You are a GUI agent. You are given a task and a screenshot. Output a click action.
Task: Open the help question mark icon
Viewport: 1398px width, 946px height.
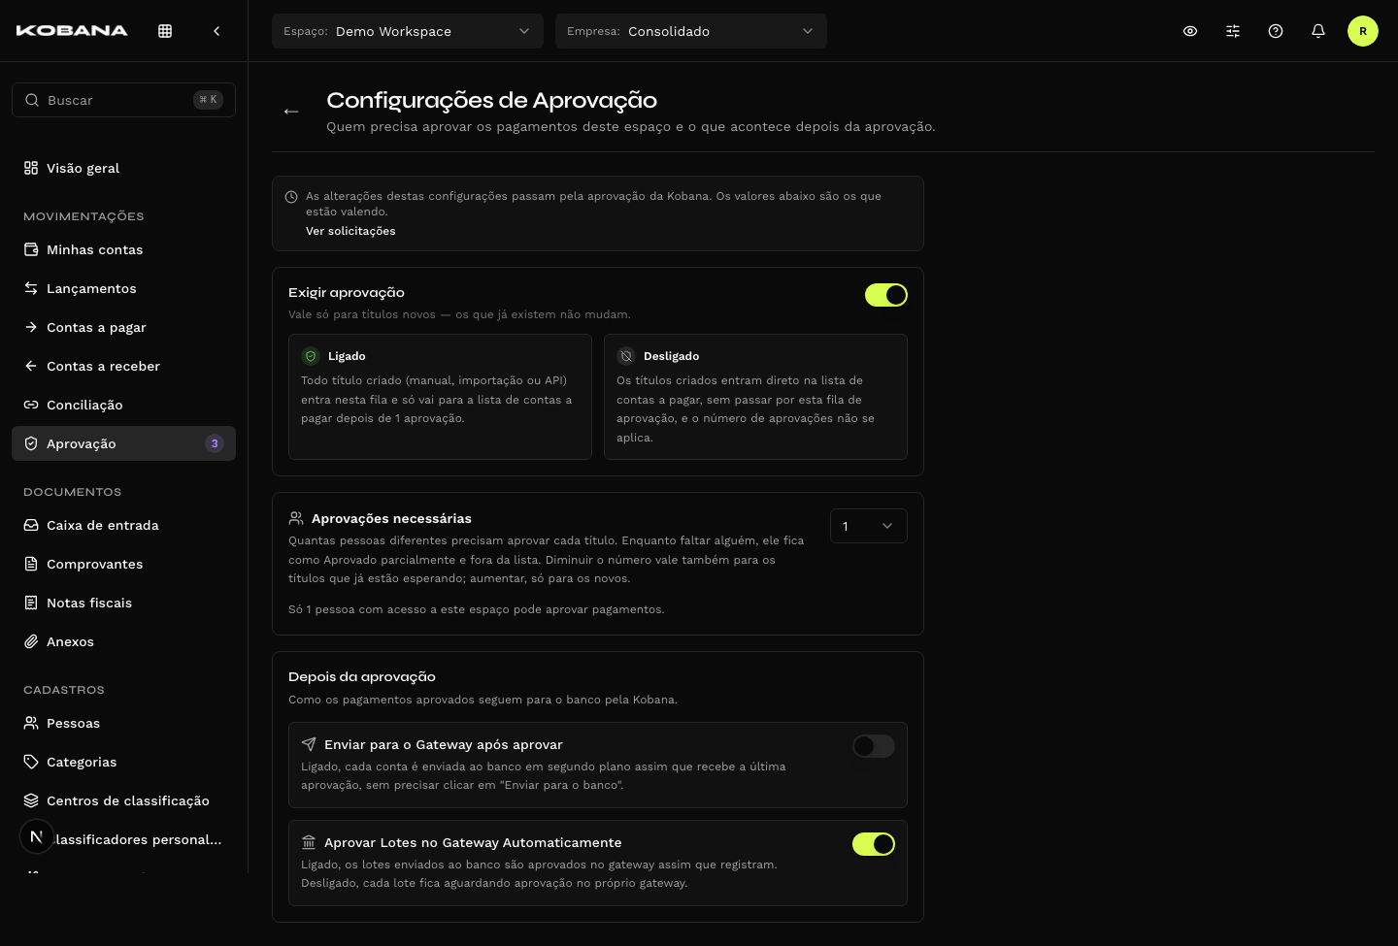coord(1276,31)
